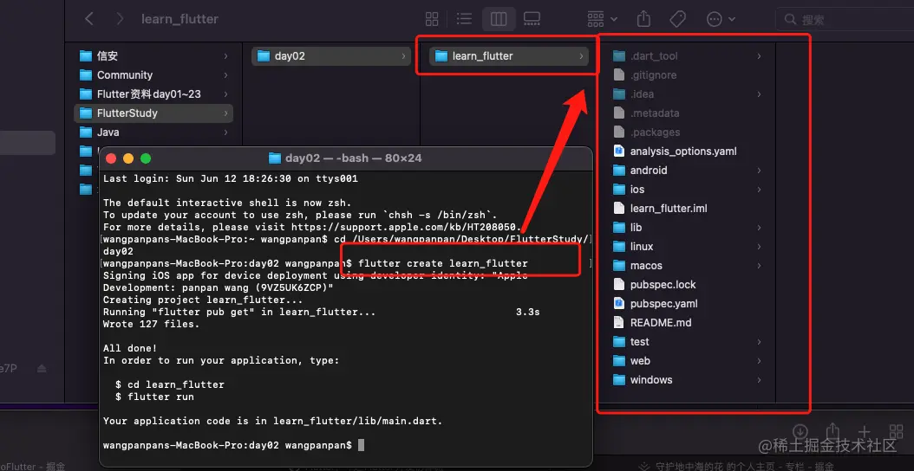Image resolution: width=914 pixels, height=471 pixels.
Task: Click the share icon in the browser bar
Action: pyautogui.click(x=833, y=430)
